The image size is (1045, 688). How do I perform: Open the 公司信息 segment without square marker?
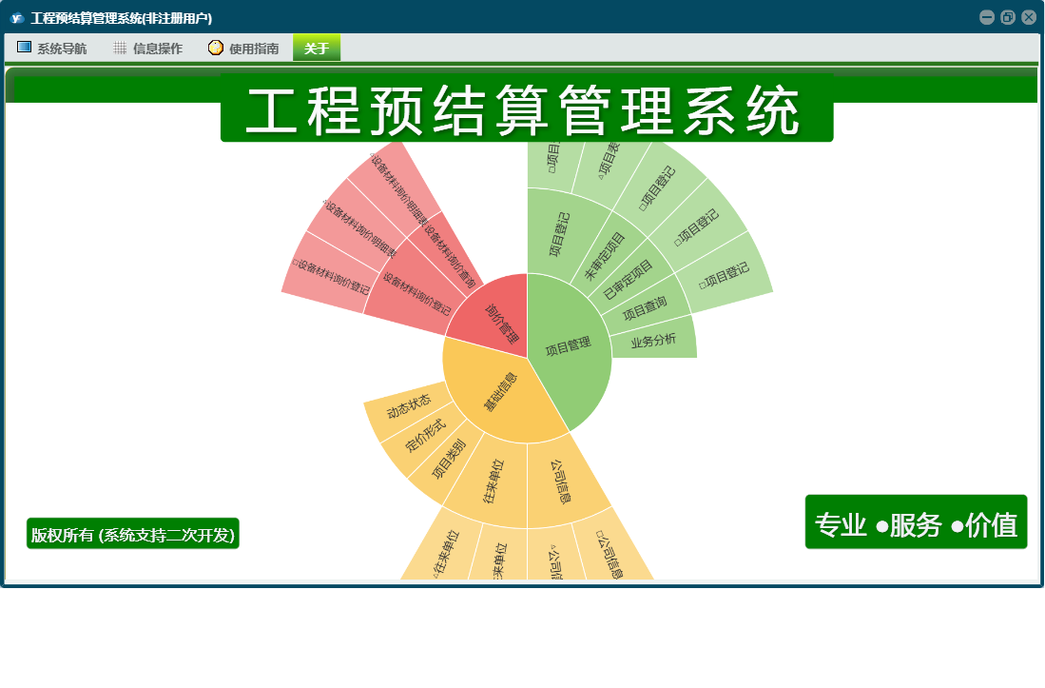[x=561, y=482]
